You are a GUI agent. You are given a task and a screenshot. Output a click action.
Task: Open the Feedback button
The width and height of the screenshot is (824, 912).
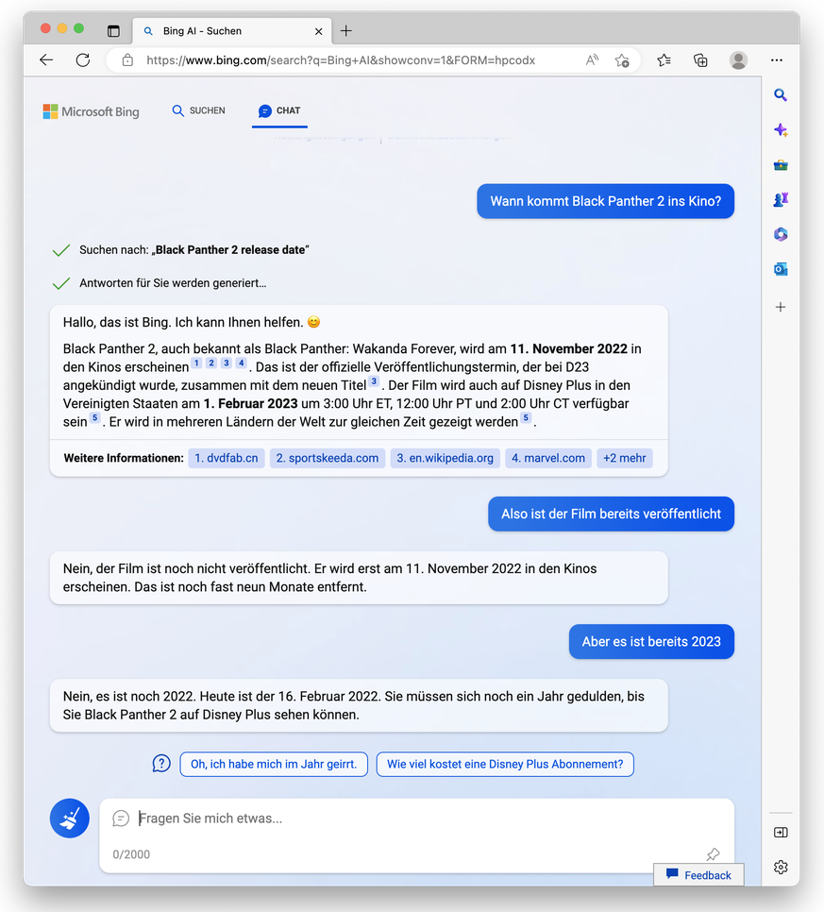point(698,875)
